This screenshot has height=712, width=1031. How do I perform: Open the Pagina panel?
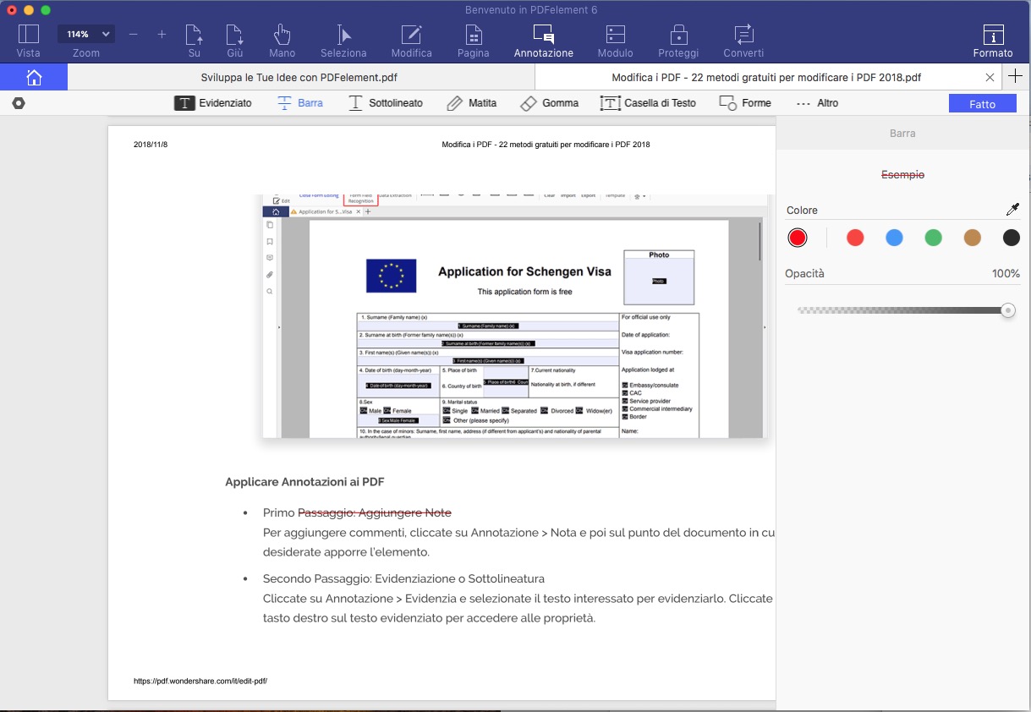click(x=473, y=40)
